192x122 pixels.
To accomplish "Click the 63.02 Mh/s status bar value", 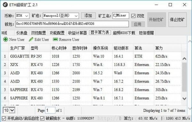I will pyautogui.click(x=148, y=118).
